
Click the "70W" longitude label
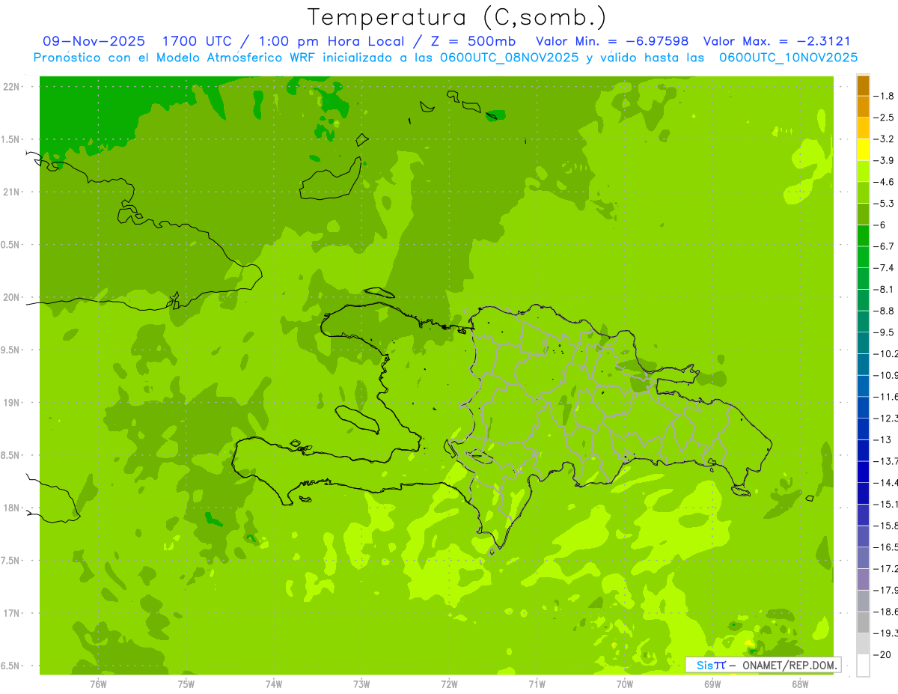[x=625, y=684]
